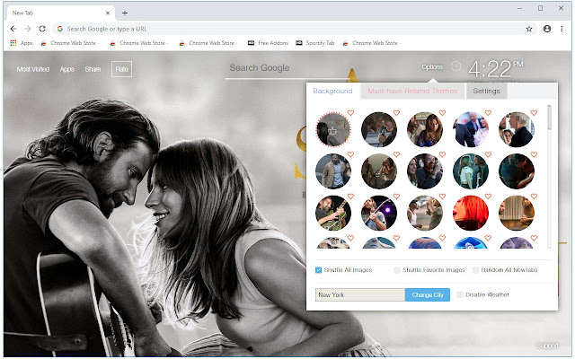Image resolution: width=575 pixels, height=359 pixels.
Task: Choose the green guitar player background thumbnail
Action: 333,213
